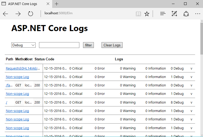Make a Web Note pen icon
The image size is (203, 137).
click(x=174, y=14)
